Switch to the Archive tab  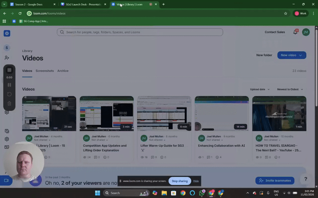click(63, 71)
